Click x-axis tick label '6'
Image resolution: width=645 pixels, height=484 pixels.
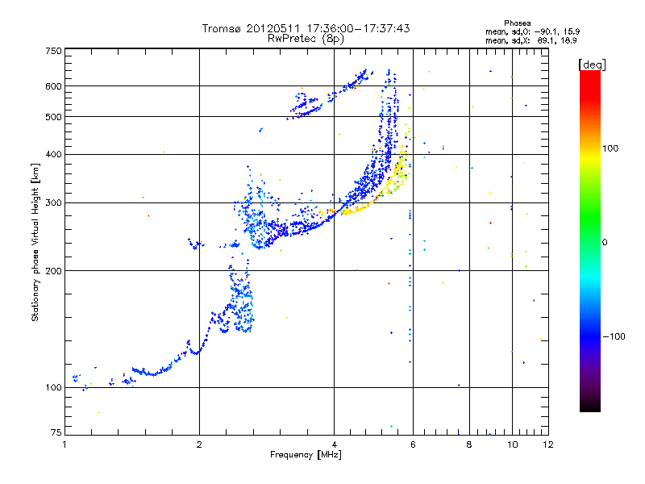[x=413, y=444]
